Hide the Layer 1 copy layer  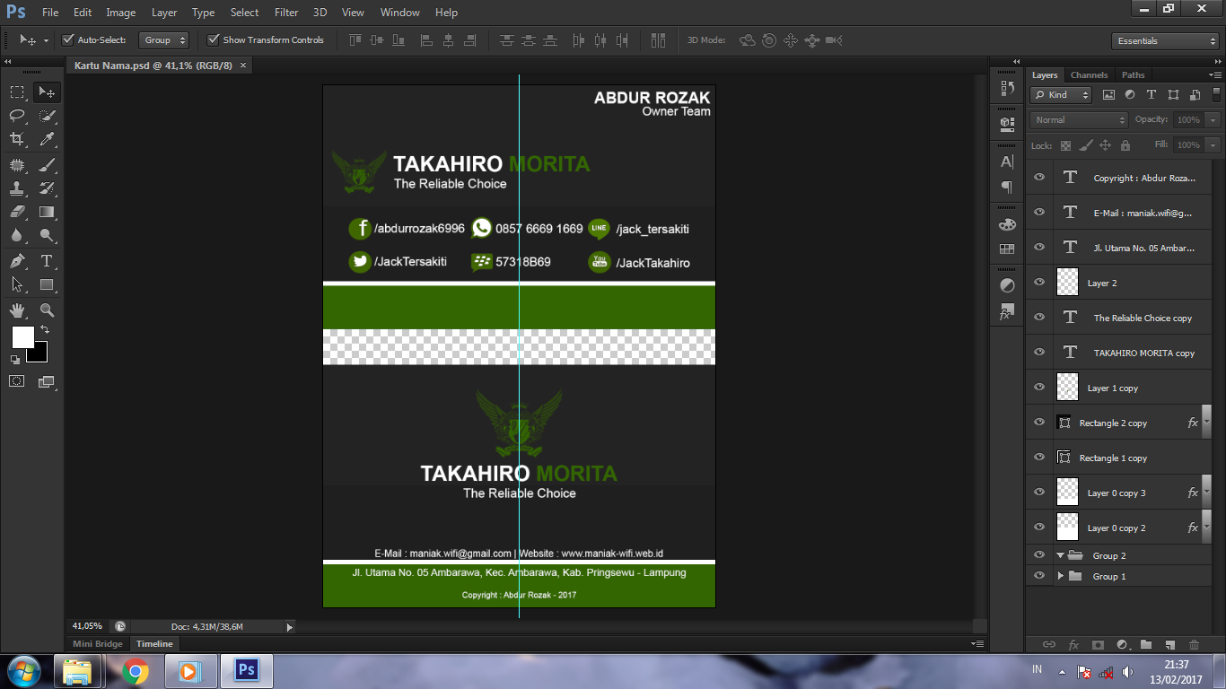[x=1039, y=388]
